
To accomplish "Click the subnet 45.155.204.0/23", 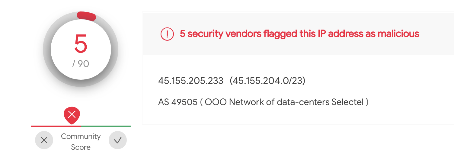I will coord(267,81).
